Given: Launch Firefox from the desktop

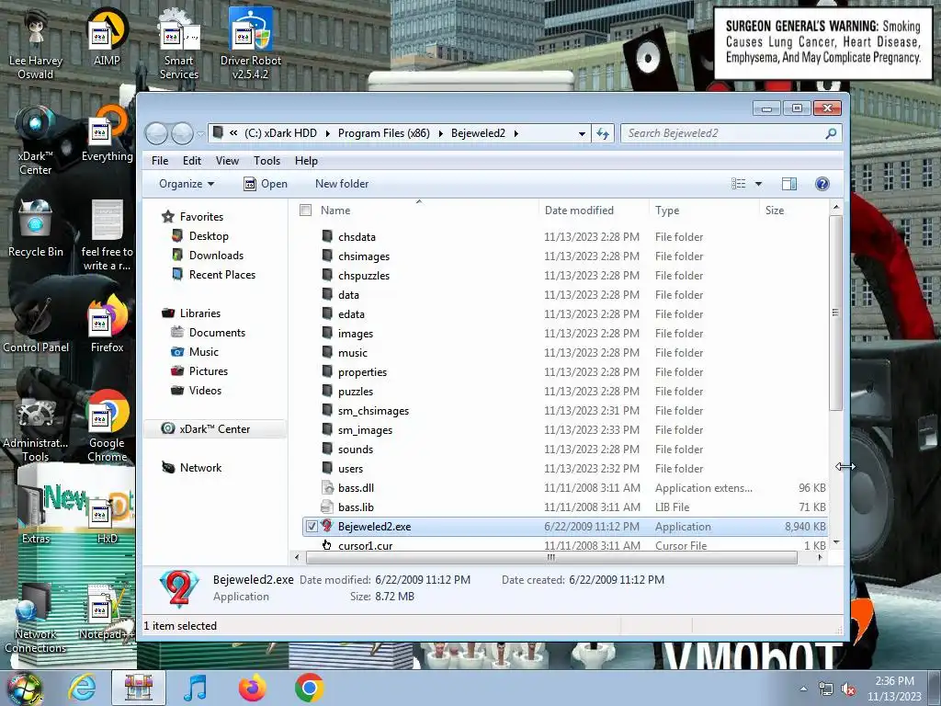Looking at the screenshot, I should coord(107,325).
